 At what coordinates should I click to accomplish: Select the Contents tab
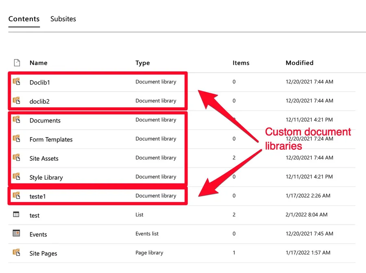(x=24, y=19)
